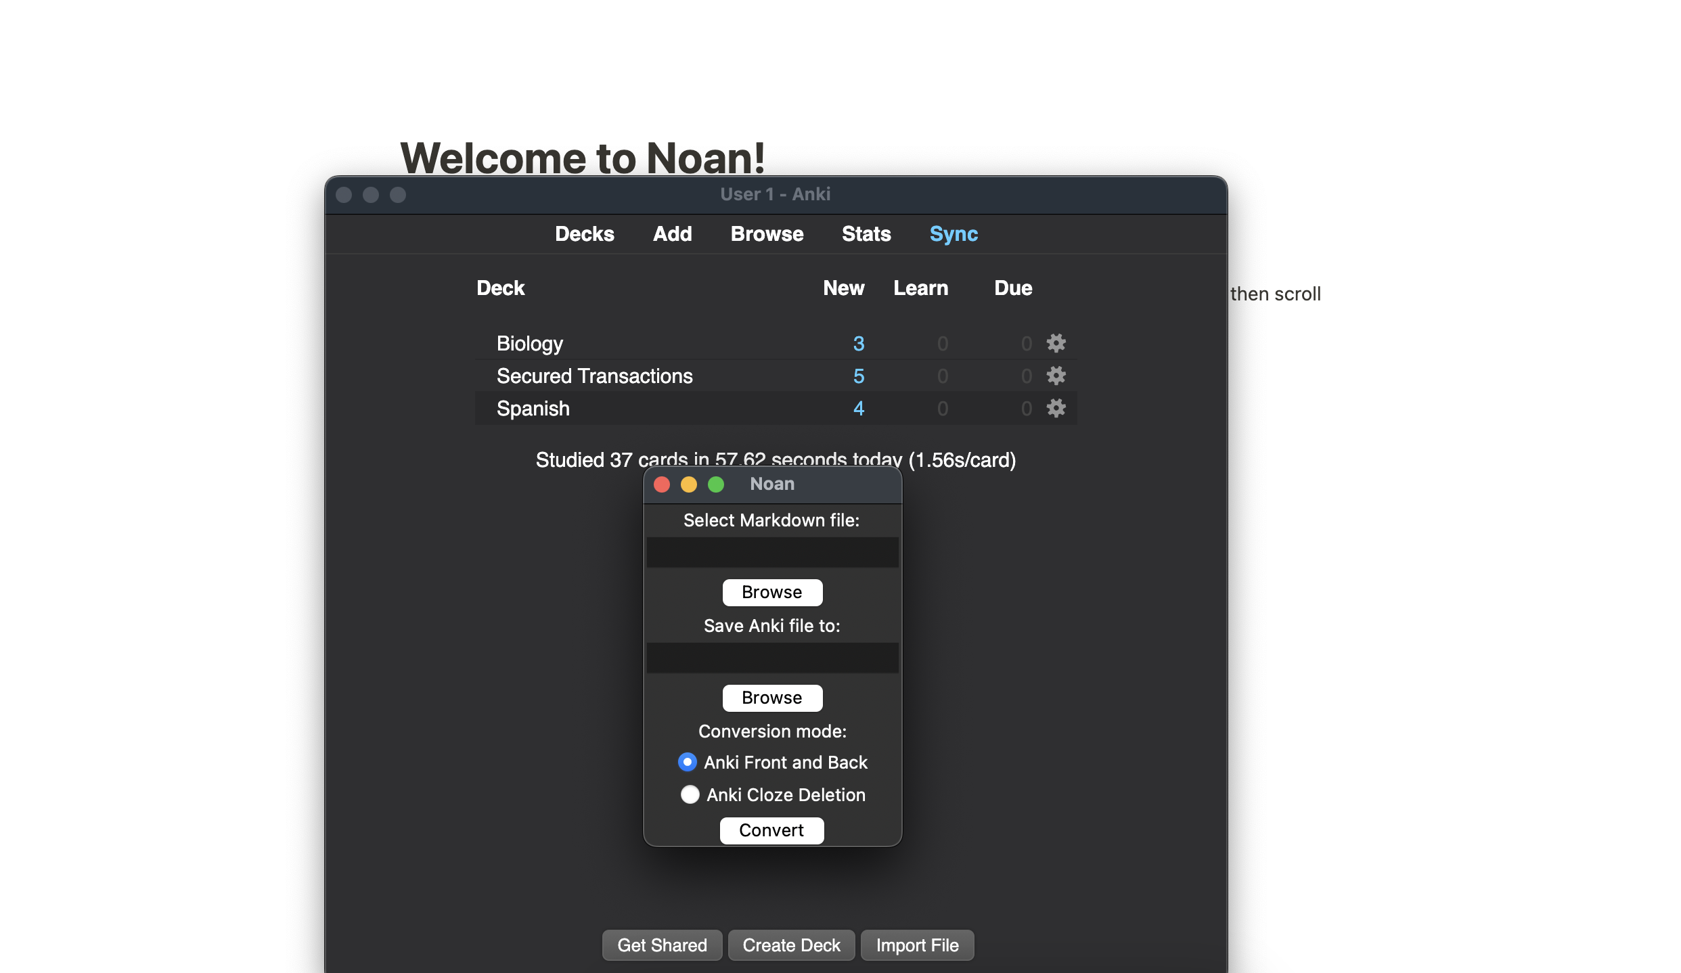Close the Noan dialog with red button
This screenshot has height=973, width=1681.
point(662,484)
